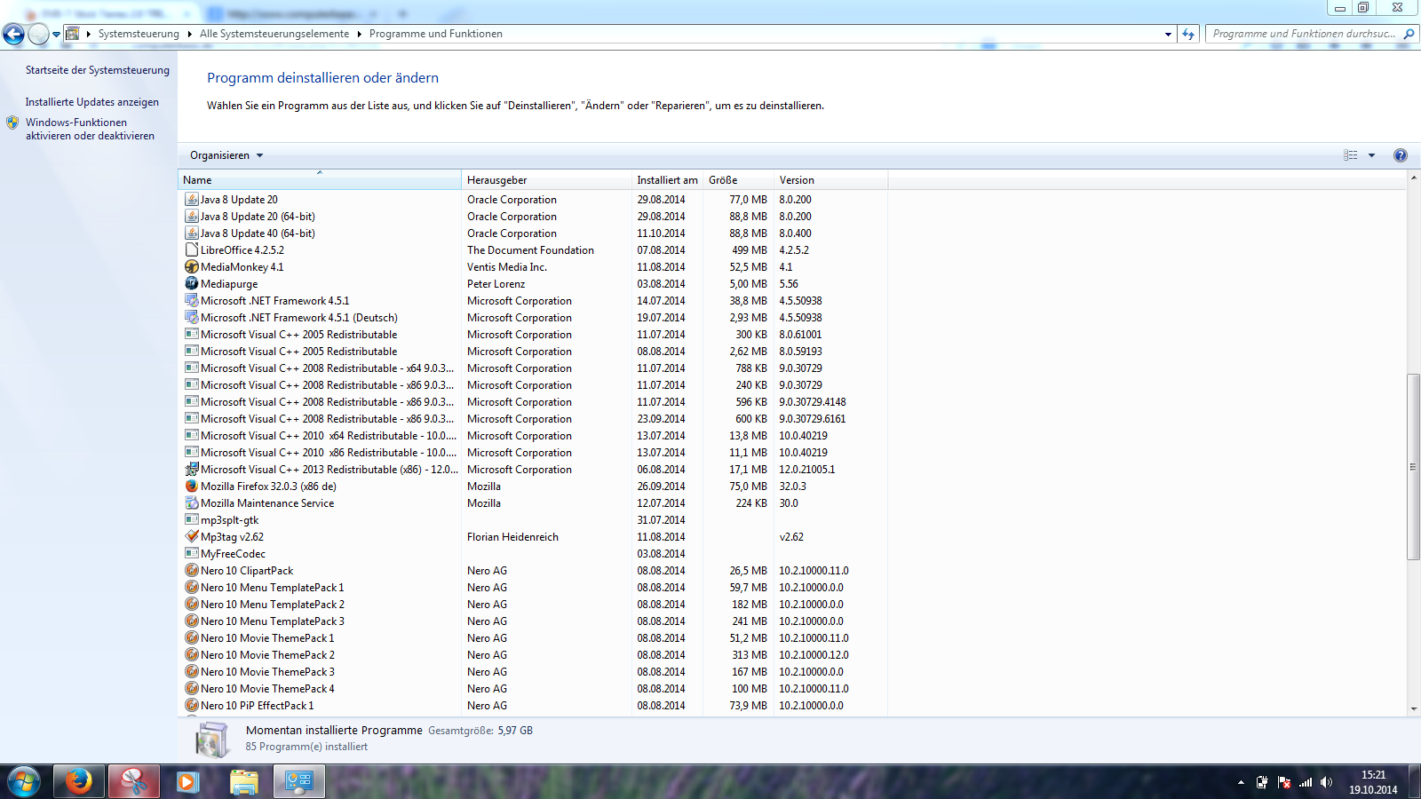Click the mp3splt-gtk program icon
Screen dimensions: 1421x799
pos(192,520)
